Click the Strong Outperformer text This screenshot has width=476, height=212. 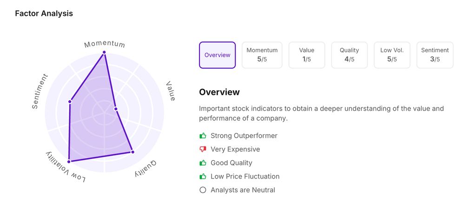pyautogui.click(x=244, y=136)
